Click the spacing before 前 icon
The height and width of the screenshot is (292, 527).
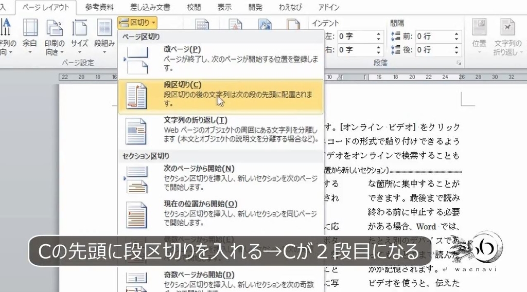(x=396, y=36)
